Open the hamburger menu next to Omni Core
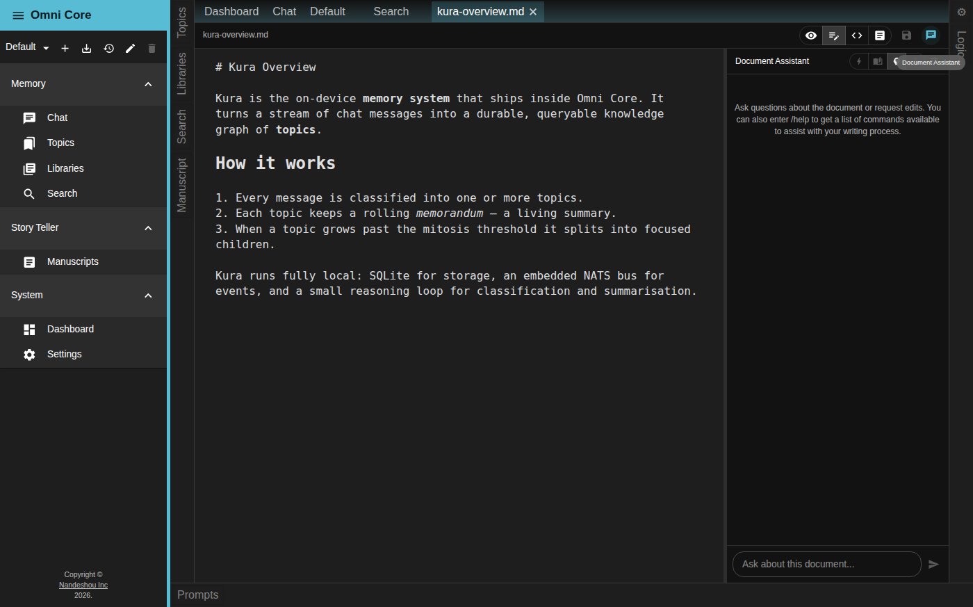The height and width of the screenshot is (607, 973). coord(18,15)
